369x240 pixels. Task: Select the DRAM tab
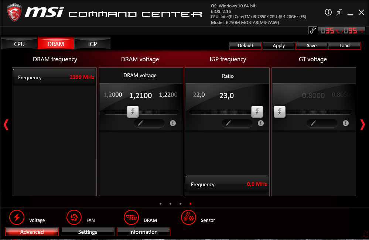tap(56, 44)
